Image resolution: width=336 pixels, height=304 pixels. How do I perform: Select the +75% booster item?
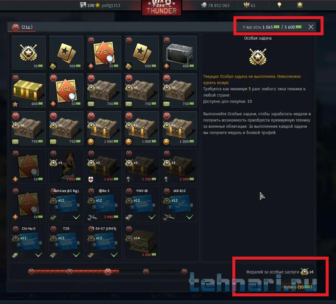[104, 53]
